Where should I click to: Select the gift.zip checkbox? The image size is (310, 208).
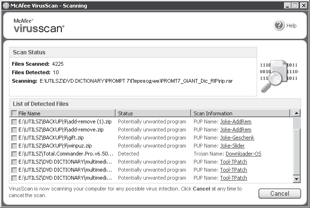[x=14, y=138]
